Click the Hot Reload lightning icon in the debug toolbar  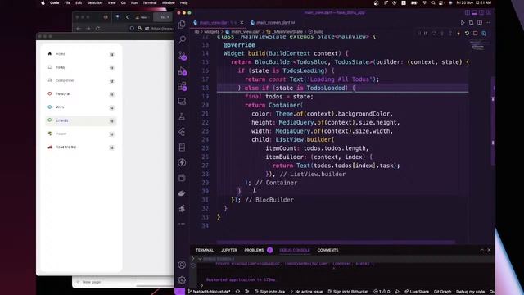pos(458,34)
